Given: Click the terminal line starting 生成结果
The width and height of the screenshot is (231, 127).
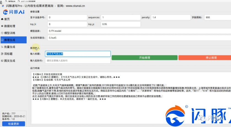Looking at the screenshot, I should pyautogui.click(x=51, y=80).
